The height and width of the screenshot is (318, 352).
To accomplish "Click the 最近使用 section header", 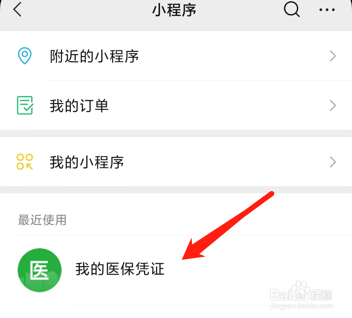I will pos(42,220).
